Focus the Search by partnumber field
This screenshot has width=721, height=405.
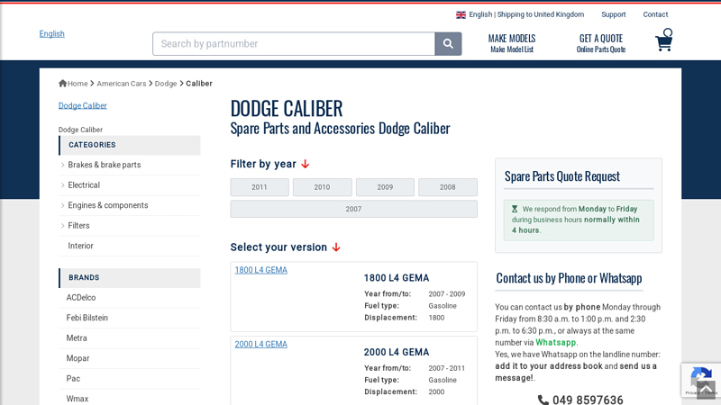coord(294,43)
